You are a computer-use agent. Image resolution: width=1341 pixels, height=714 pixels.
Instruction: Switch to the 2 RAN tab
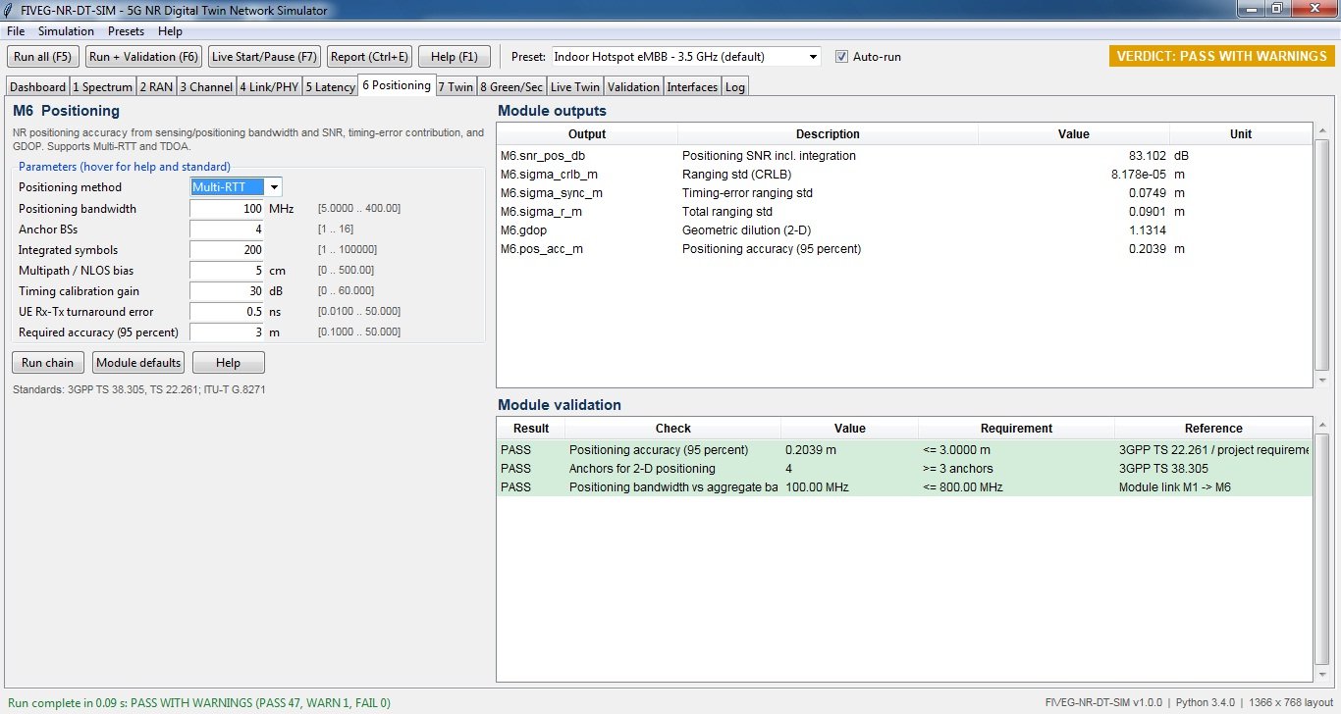coord(156,87)
